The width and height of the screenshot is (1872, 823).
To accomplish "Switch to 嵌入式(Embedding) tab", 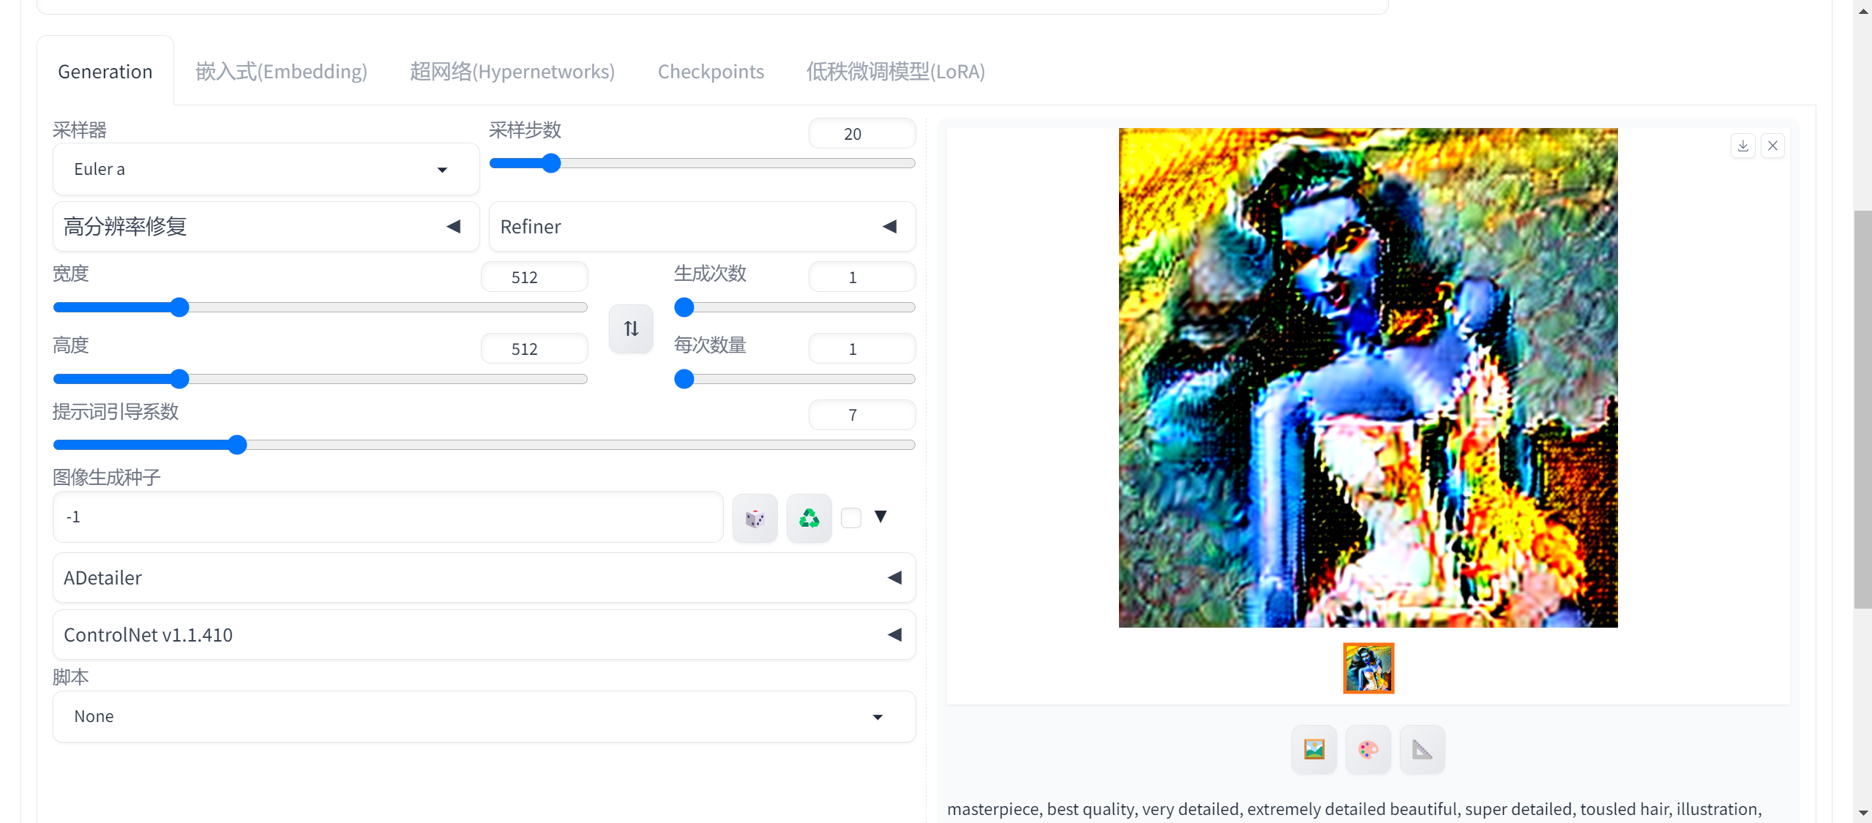I will (x=281, y=72).
